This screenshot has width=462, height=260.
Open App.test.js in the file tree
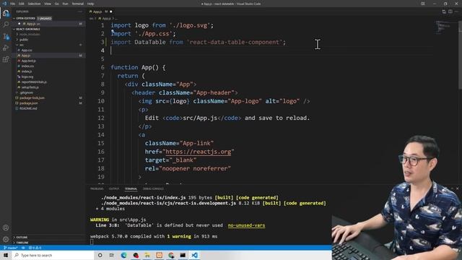tap(28, 61)
